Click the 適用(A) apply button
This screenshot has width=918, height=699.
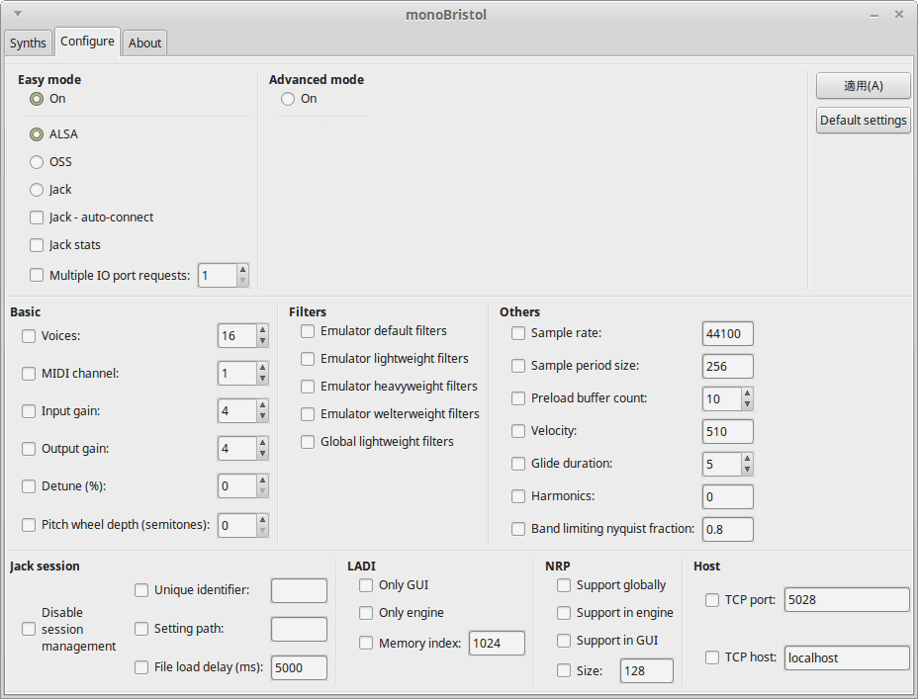point(863,86)
